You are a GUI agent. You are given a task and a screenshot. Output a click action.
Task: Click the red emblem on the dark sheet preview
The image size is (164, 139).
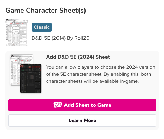22,66
